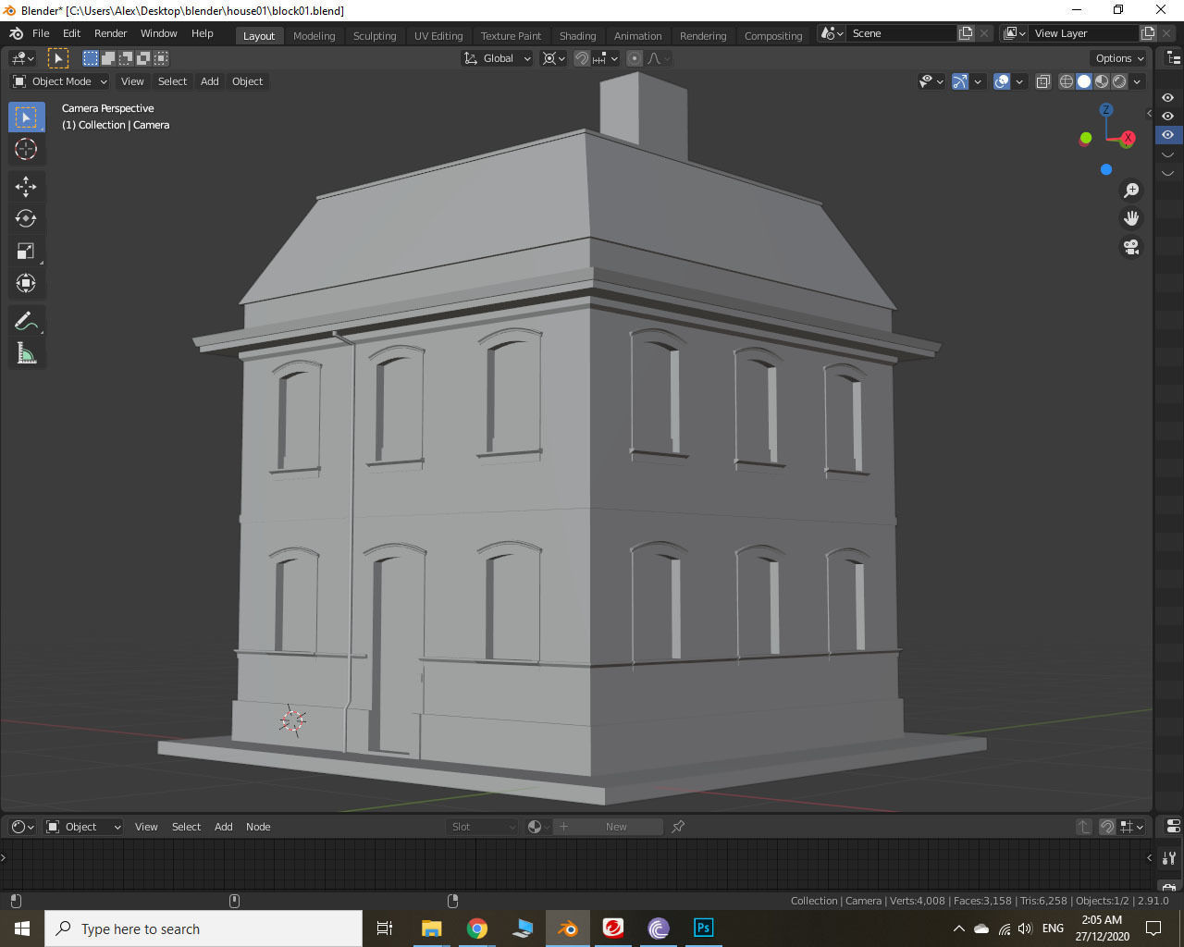Open Chrome from the Windows taskbar
Screen dimensions: 1184x947
pyautogui.click(x=477, y=928)
